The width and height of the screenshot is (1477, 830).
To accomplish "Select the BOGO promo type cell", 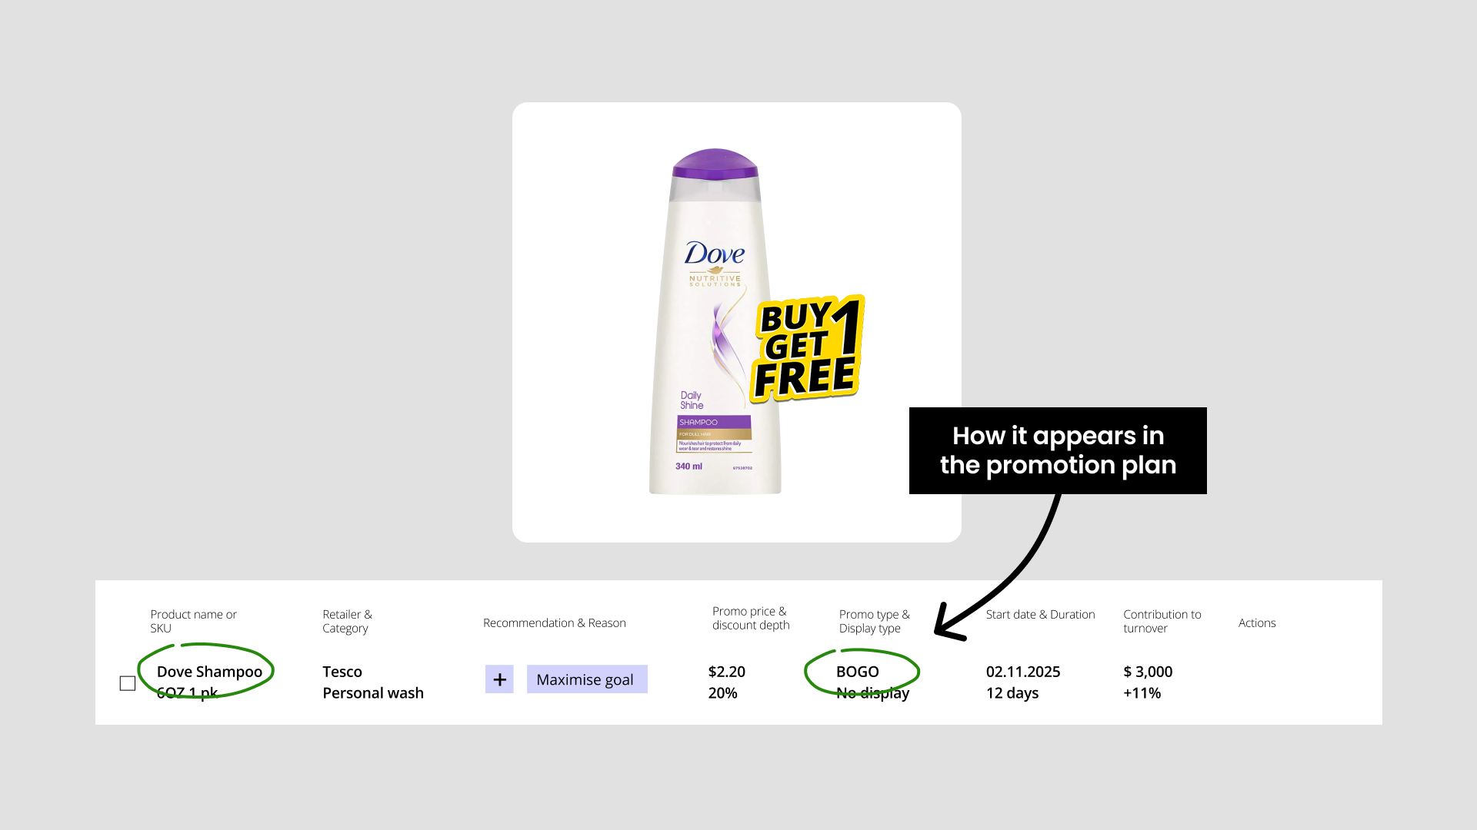I will [x=858, y=672].
